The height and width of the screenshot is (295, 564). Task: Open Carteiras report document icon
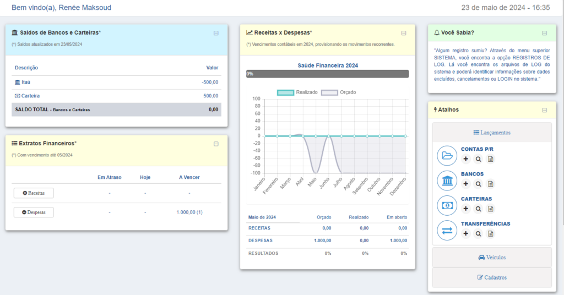click(x=490, y=209)
